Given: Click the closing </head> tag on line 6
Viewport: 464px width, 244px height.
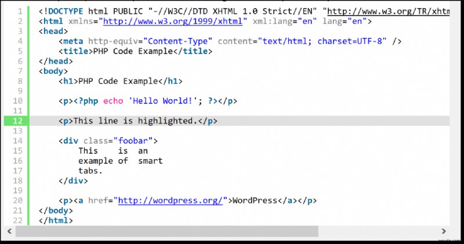Looking at the screenshot, I should 56,62.
